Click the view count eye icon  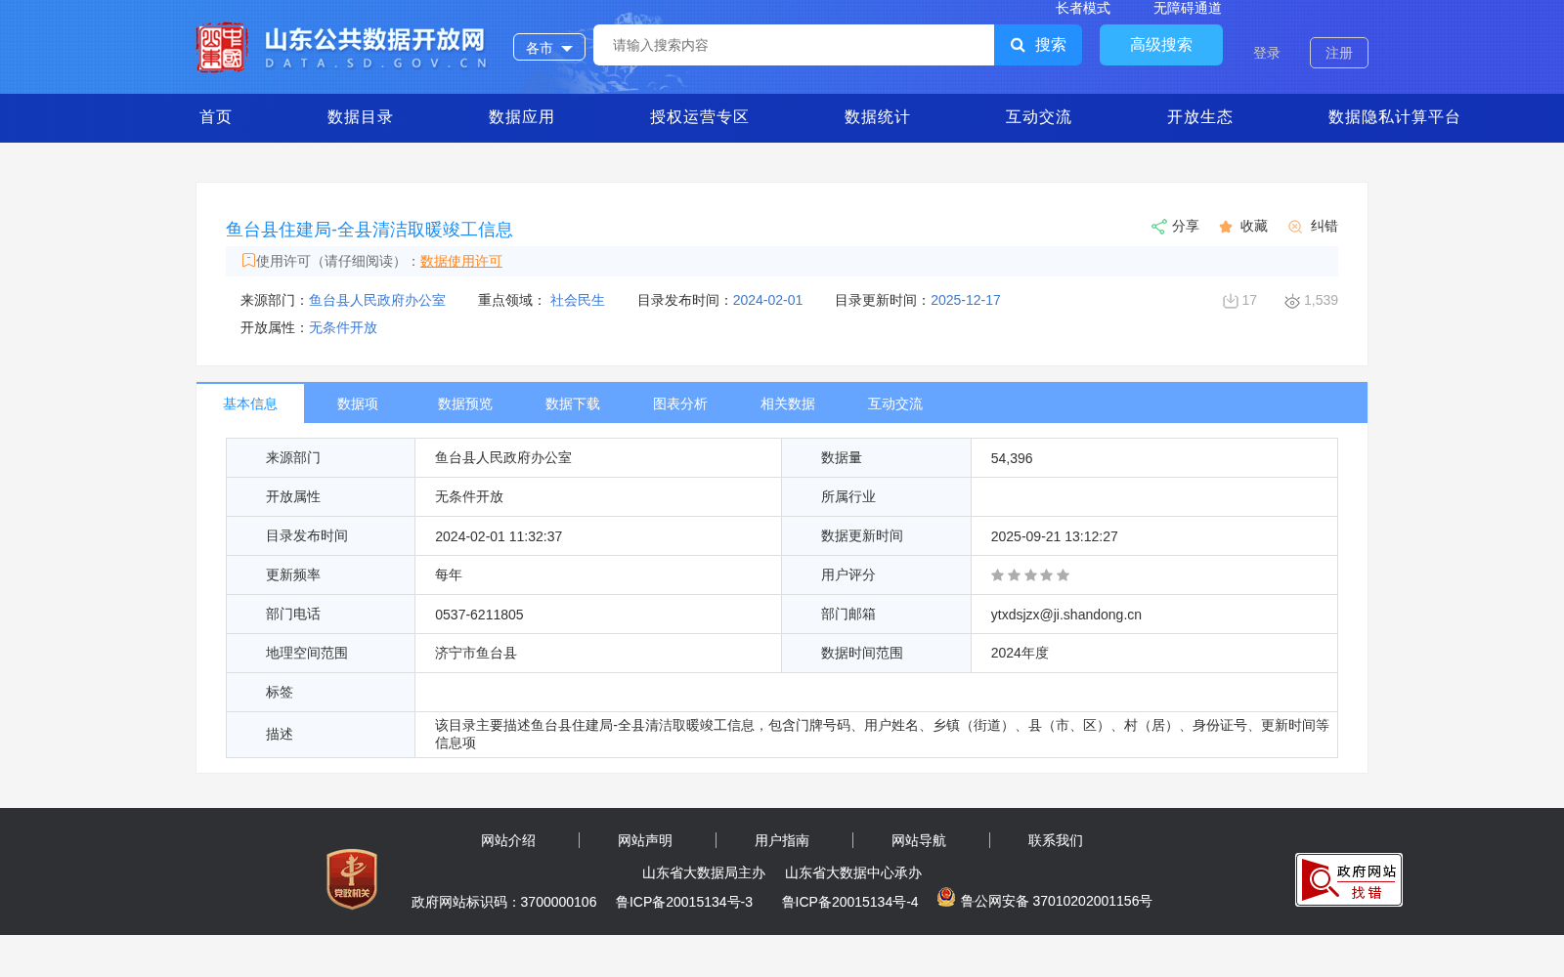pos(1292,301)
